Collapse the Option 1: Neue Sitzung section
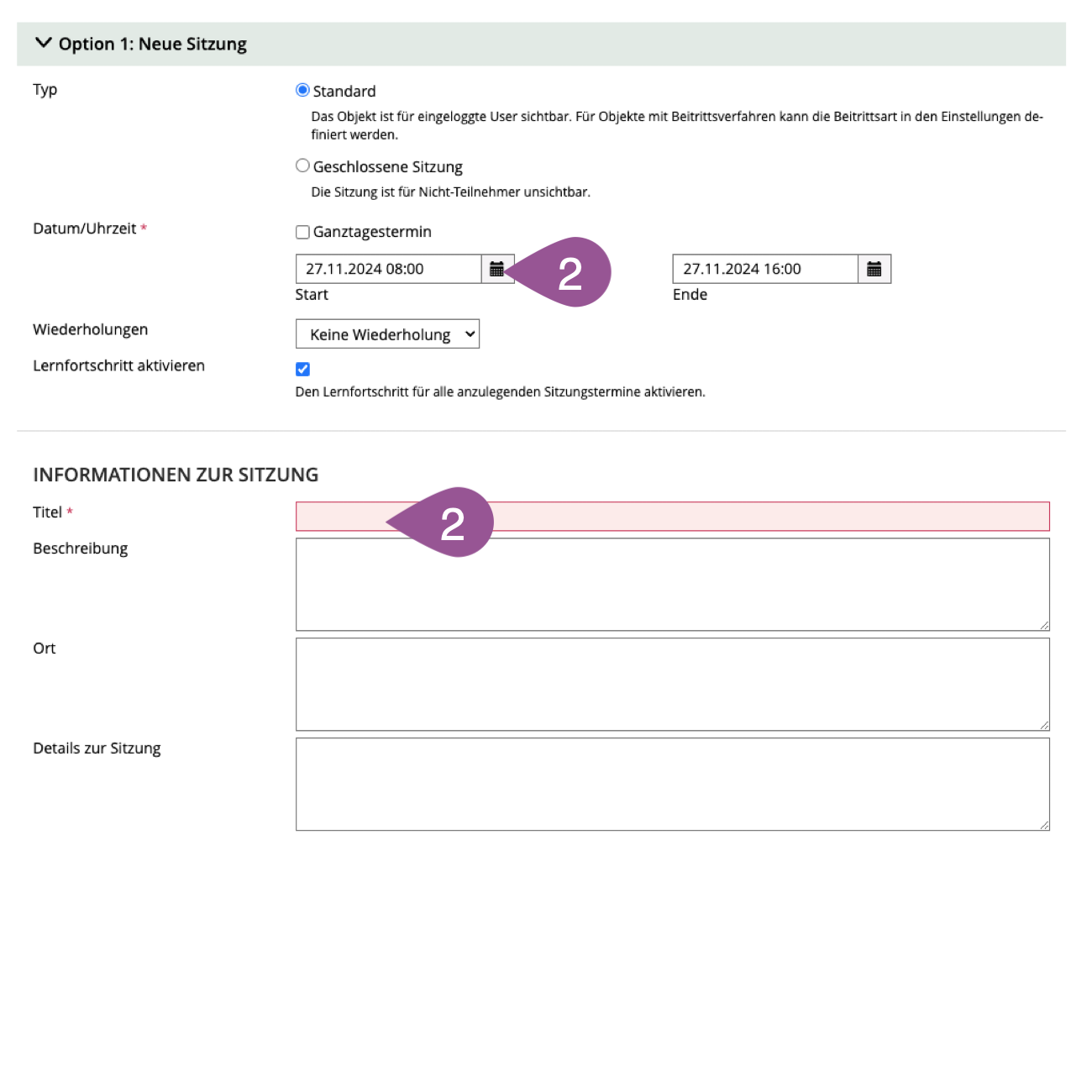Screen dimensions: 1092x1092 point(44,43)
